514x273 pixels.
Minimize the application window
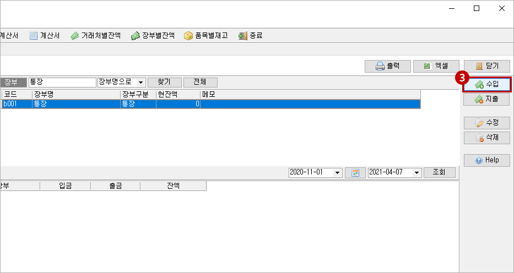[451, 9]
